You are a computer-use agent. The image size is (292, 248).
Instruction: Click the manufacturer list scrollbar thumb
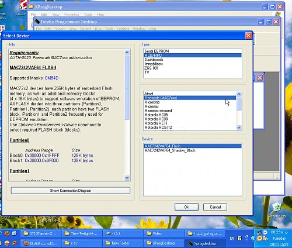coord(239,104)
